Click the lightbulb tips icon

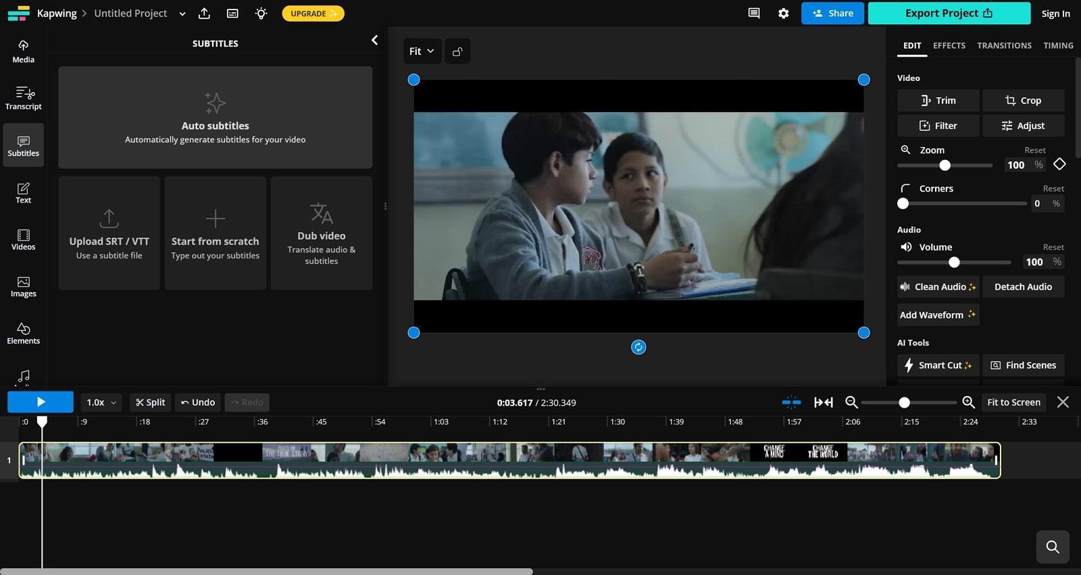coord(261,13)
